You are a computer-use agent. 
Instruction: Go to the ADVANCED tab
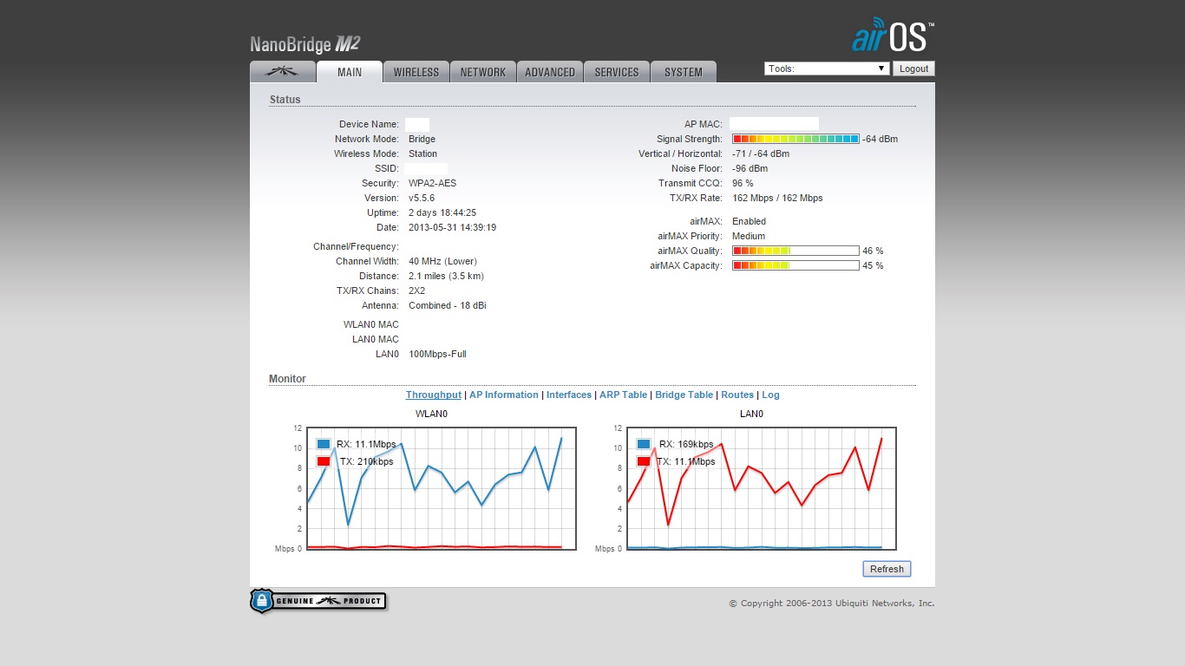pyautogui.click(x=550, y=72)
